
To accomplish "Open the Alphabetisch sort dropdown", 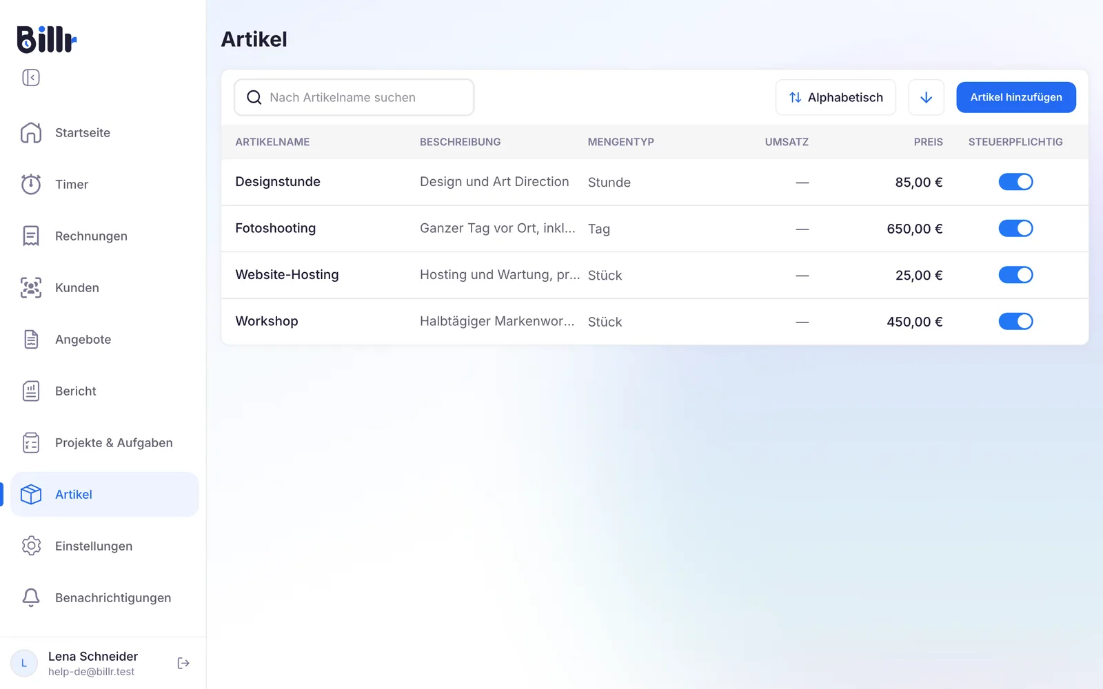I will (836, 97).
